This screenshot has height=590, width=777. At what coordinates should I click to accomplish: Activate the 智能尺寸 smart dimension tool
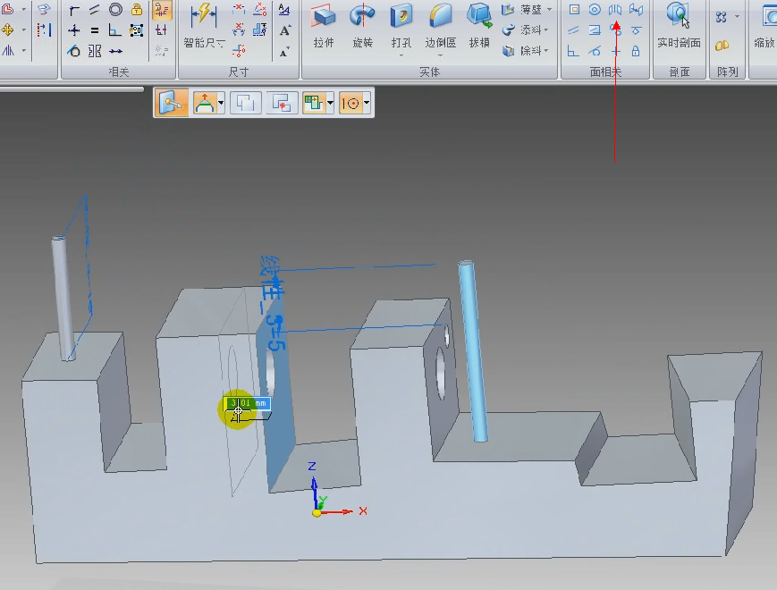[204, 25]
